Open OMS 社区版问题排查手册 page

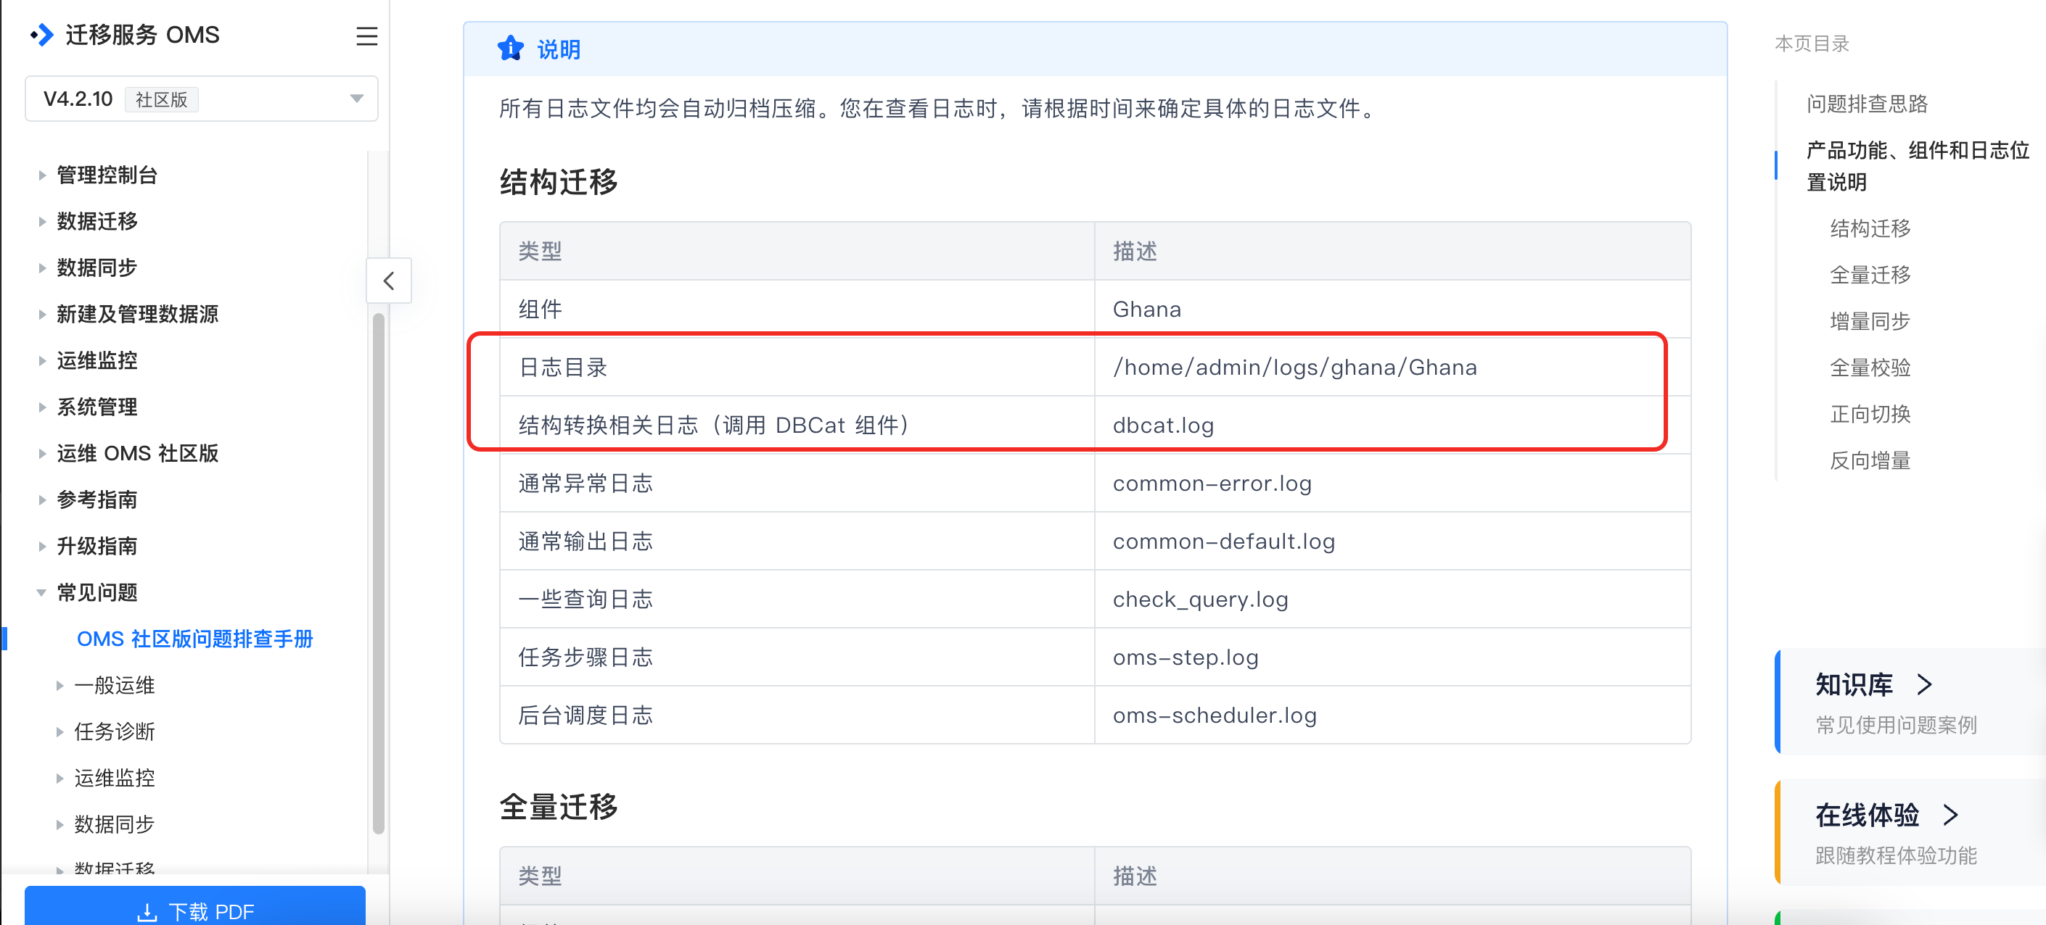[x=194, y=639]
